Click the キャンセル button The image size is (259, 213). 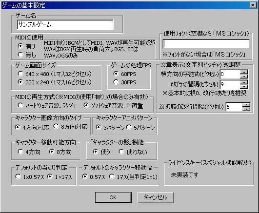156,197
